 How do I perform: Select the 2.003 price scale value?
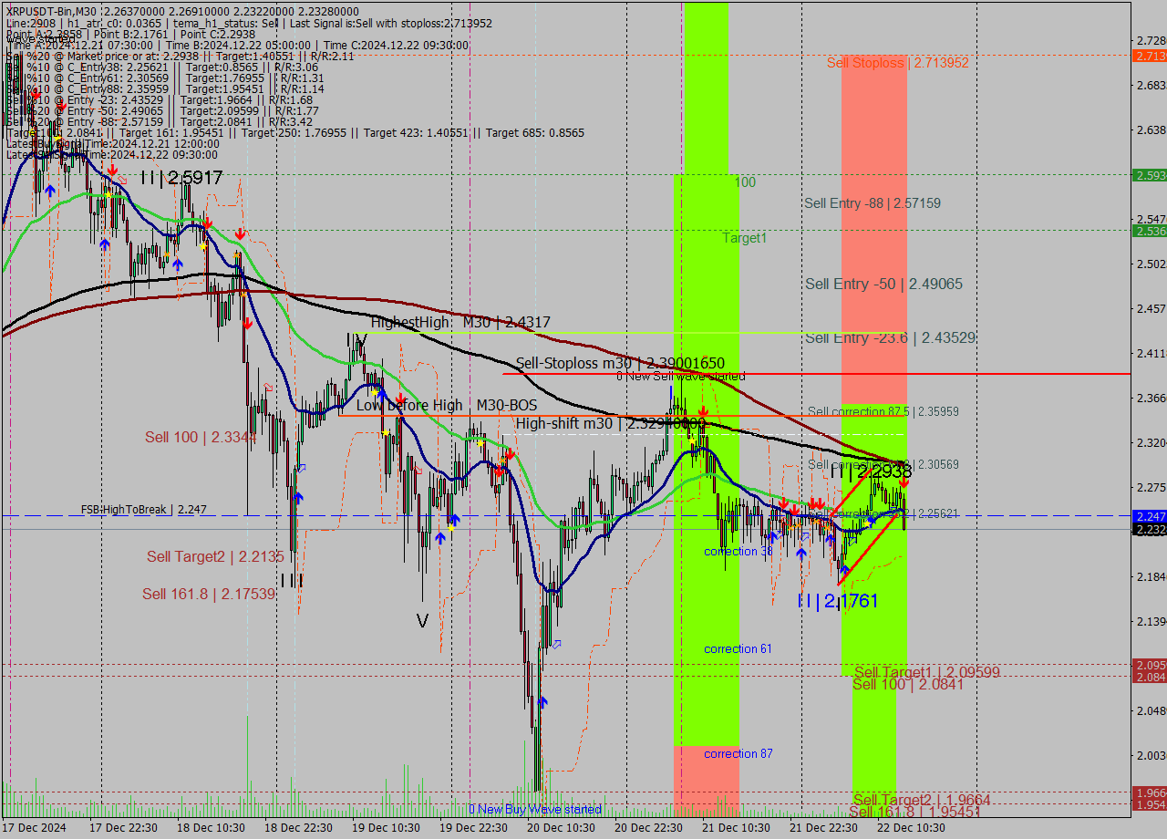1151,755
